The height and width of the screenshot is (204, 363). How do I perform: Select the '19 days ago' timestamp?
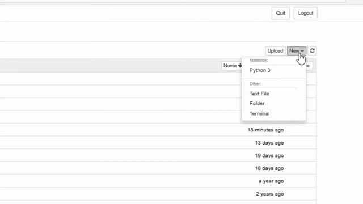269,155
